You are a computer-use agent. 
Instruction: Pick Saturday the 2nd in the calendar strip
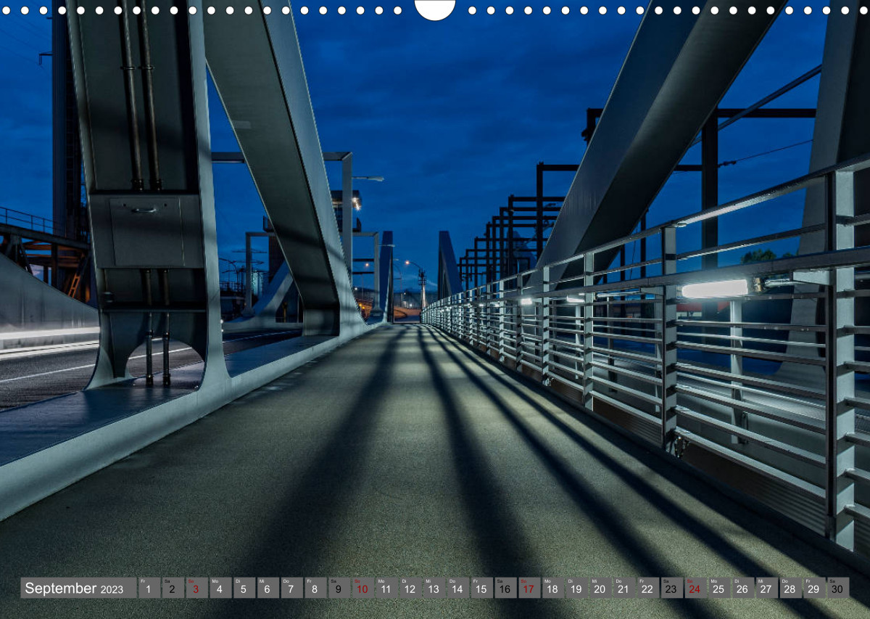pos(173,588)
